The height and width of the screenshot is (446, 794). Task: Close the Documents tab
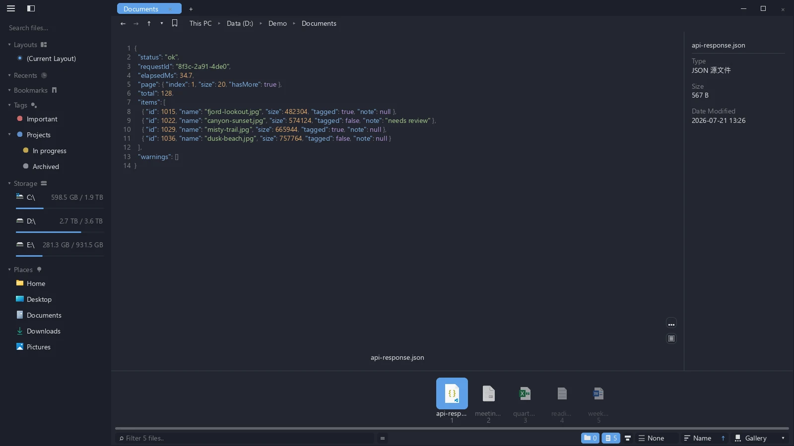point(170,9)
